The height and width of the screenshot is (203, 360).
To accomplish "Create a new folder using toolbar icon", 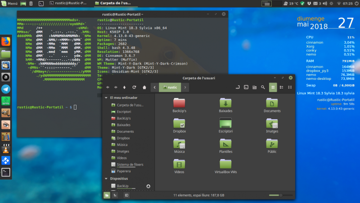I will (x=255, y=87).
